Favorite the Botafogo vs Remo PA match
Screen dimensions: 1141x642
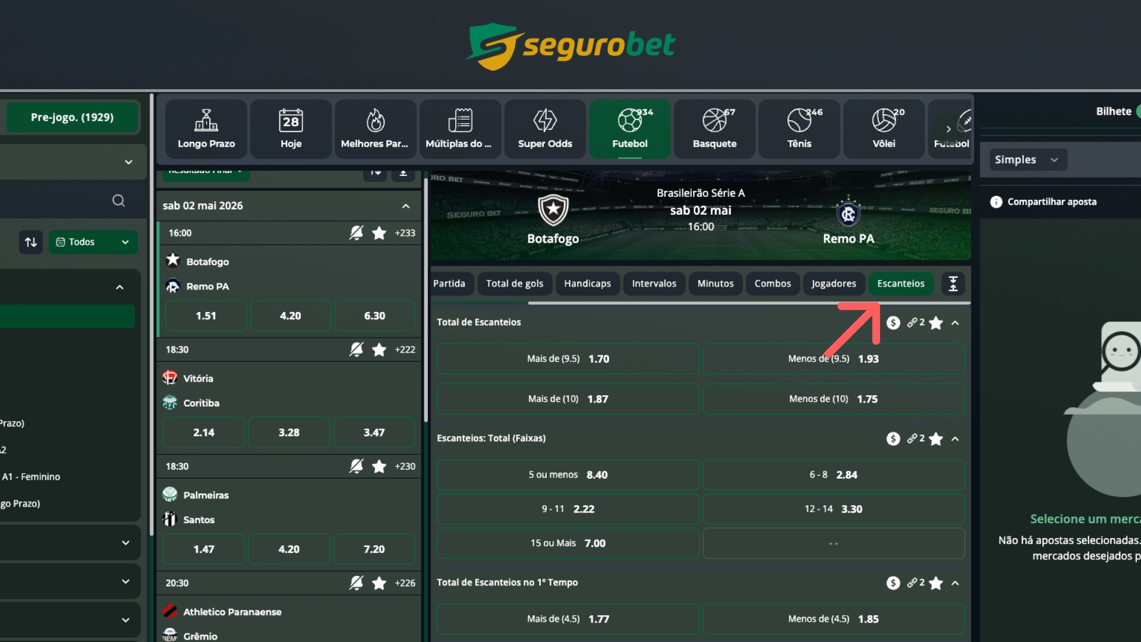[x=379, y=233]
